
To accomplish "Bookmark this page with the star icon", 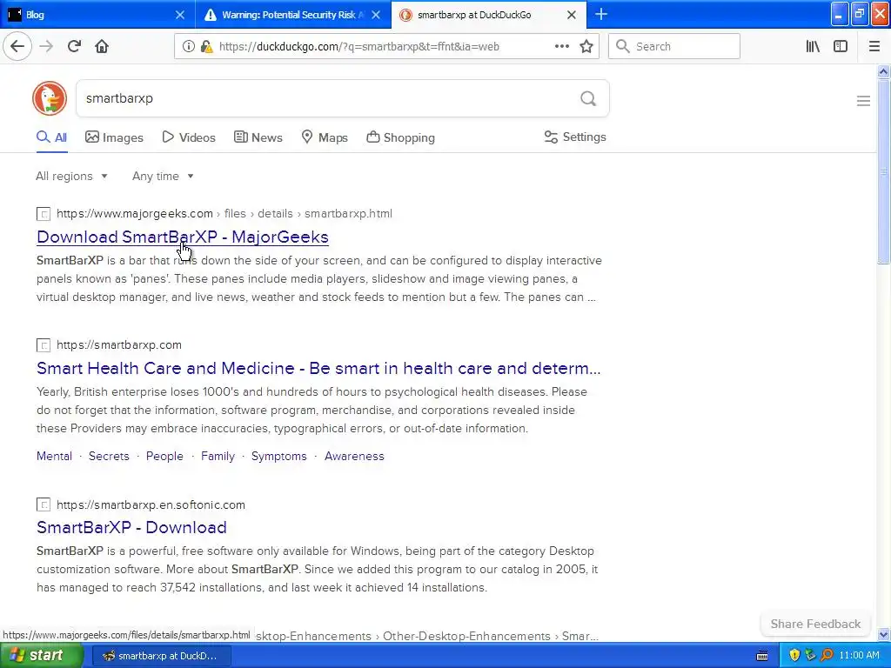I will click(x=586, y=46).
